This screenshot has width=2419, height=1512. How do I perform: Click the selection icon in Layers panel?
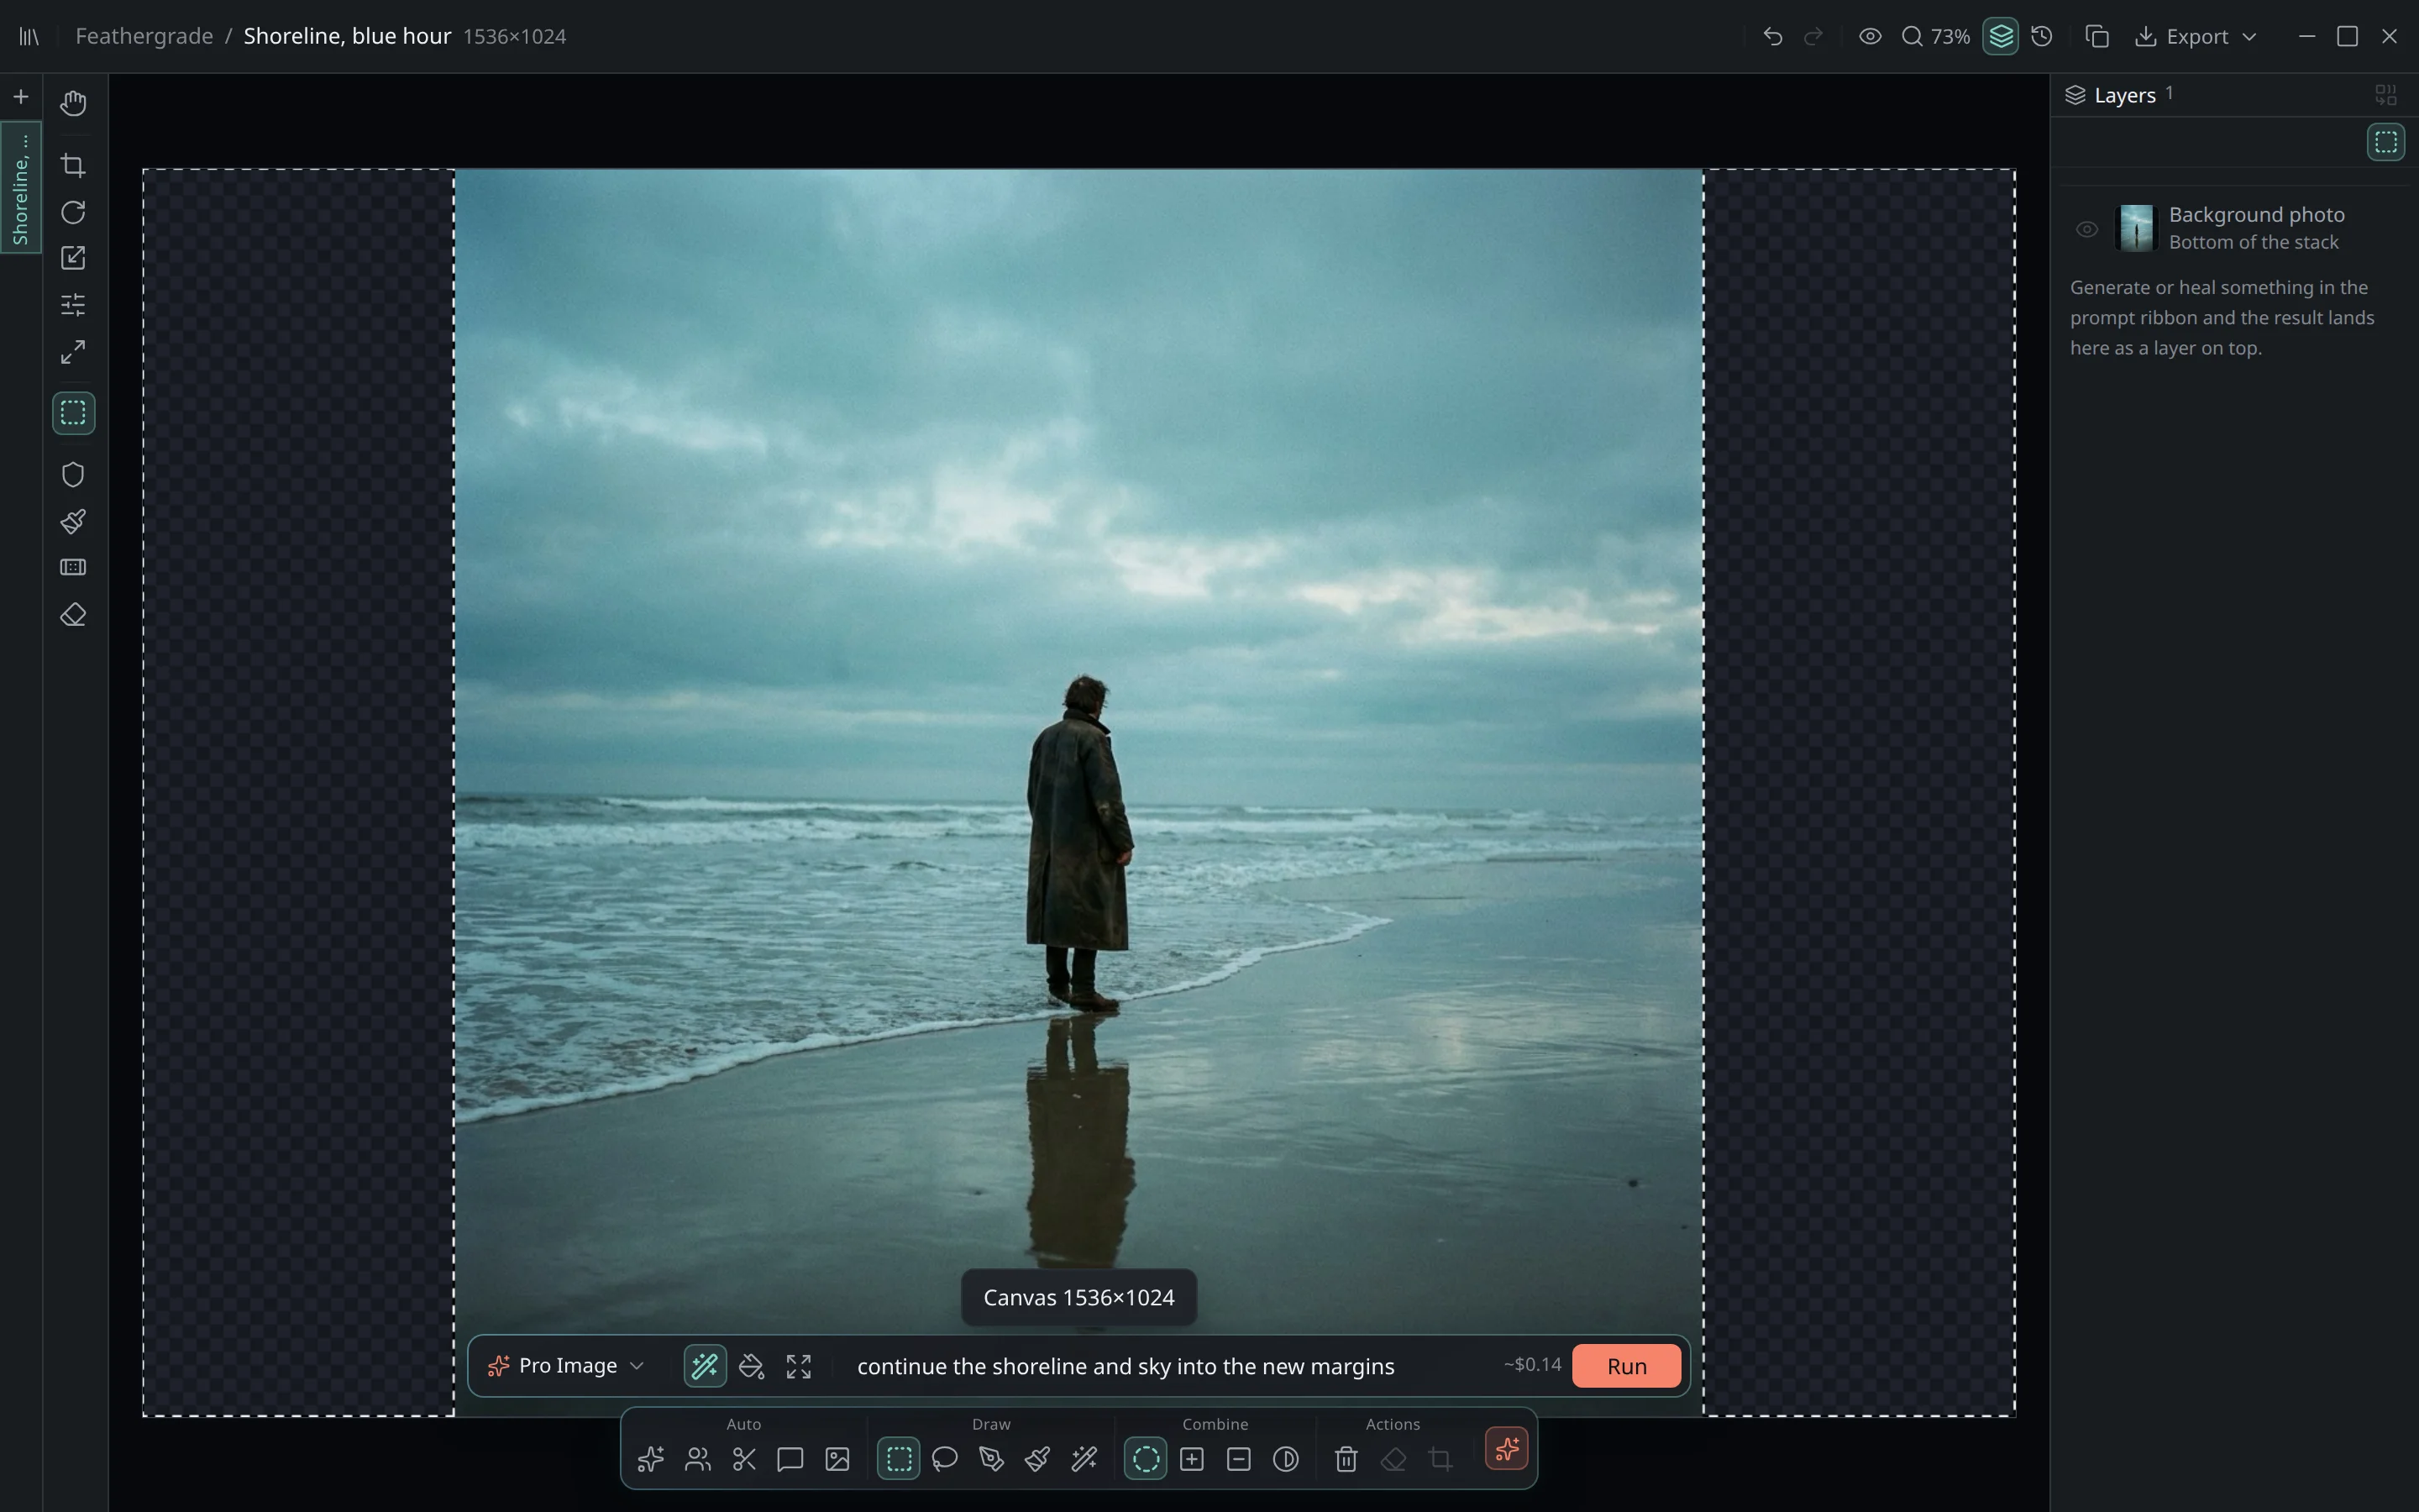pyautogui.click(x=2386, y=142)
